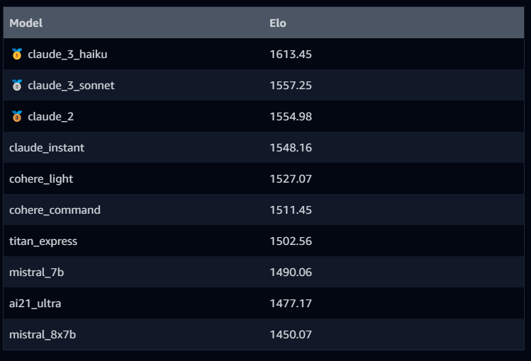Select the cohere_command row label
The height and width of the screenshot is (361, 531).
click(x=55, y=210)
